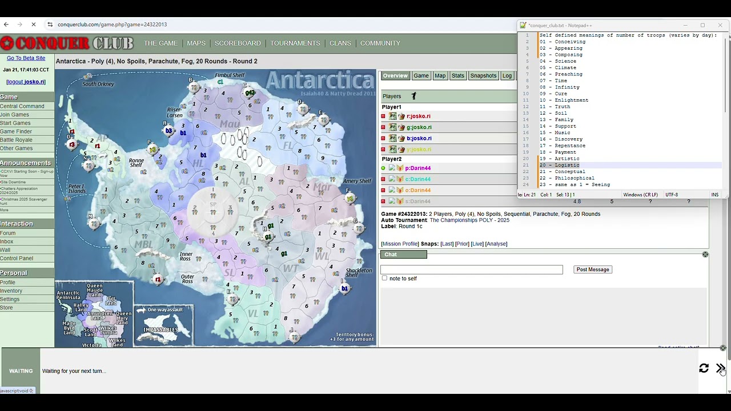Follow the Go To Beta Site link
Image resolution: width=731 pixels, height=411 pixels.
(26, 58)
